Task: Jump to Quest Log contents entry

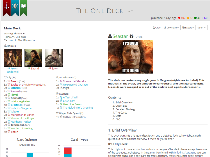Action: (x=121, y=106)
